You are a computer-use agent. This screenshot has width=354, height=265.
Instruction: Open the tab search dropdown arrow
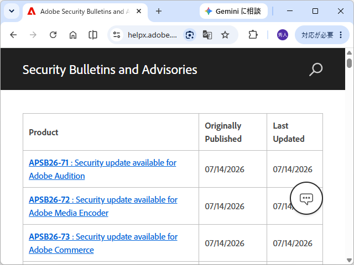tap(12, 11)
